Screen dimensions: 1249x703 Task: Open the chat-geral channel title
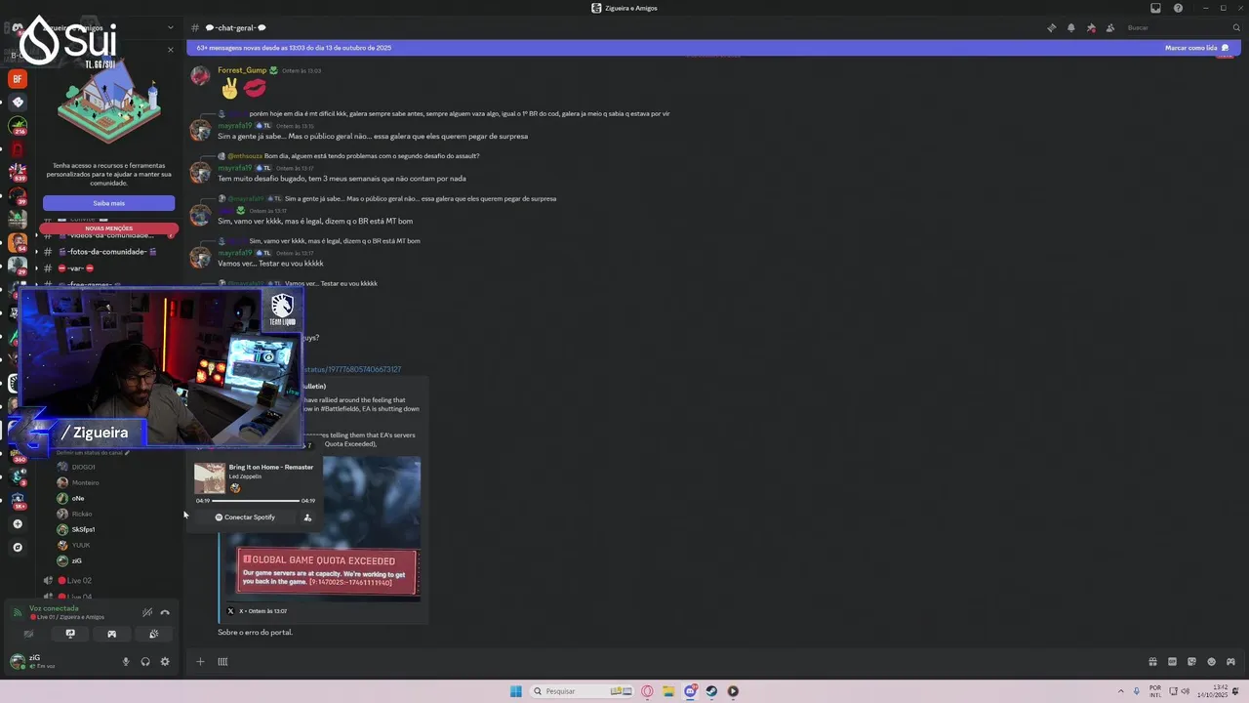click(235, 27)
